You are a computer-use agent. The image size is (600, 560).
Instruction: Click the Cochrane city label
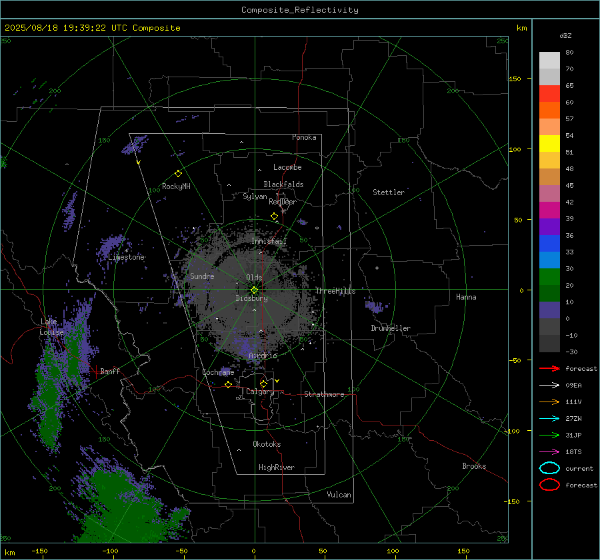(x=218, y=372)
